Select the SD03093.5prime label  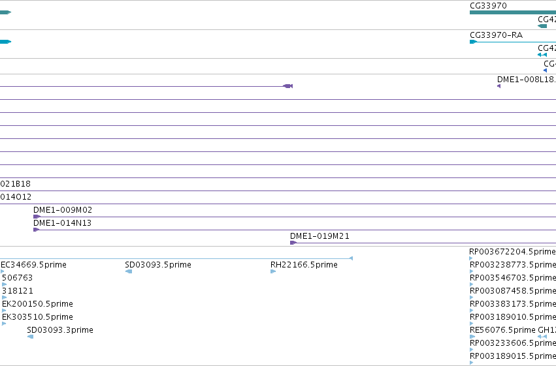[x=158, y=265]
